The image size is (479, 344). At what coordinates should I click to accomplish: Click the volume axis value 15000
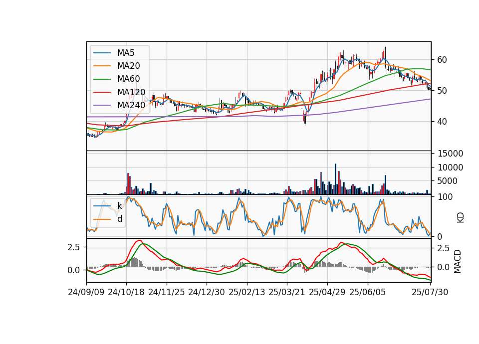[x=450, y=154]
